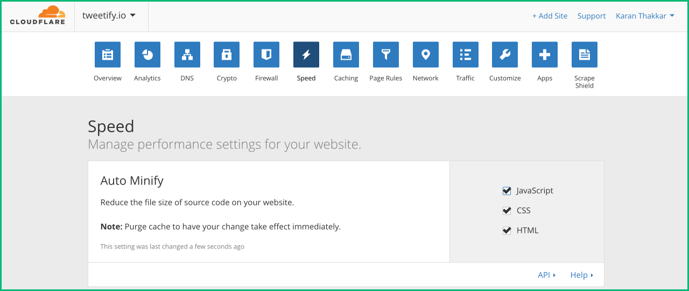Click the JavaScript label text
Image resolution: width=689 pixels, height=291 pixels.
535,191
